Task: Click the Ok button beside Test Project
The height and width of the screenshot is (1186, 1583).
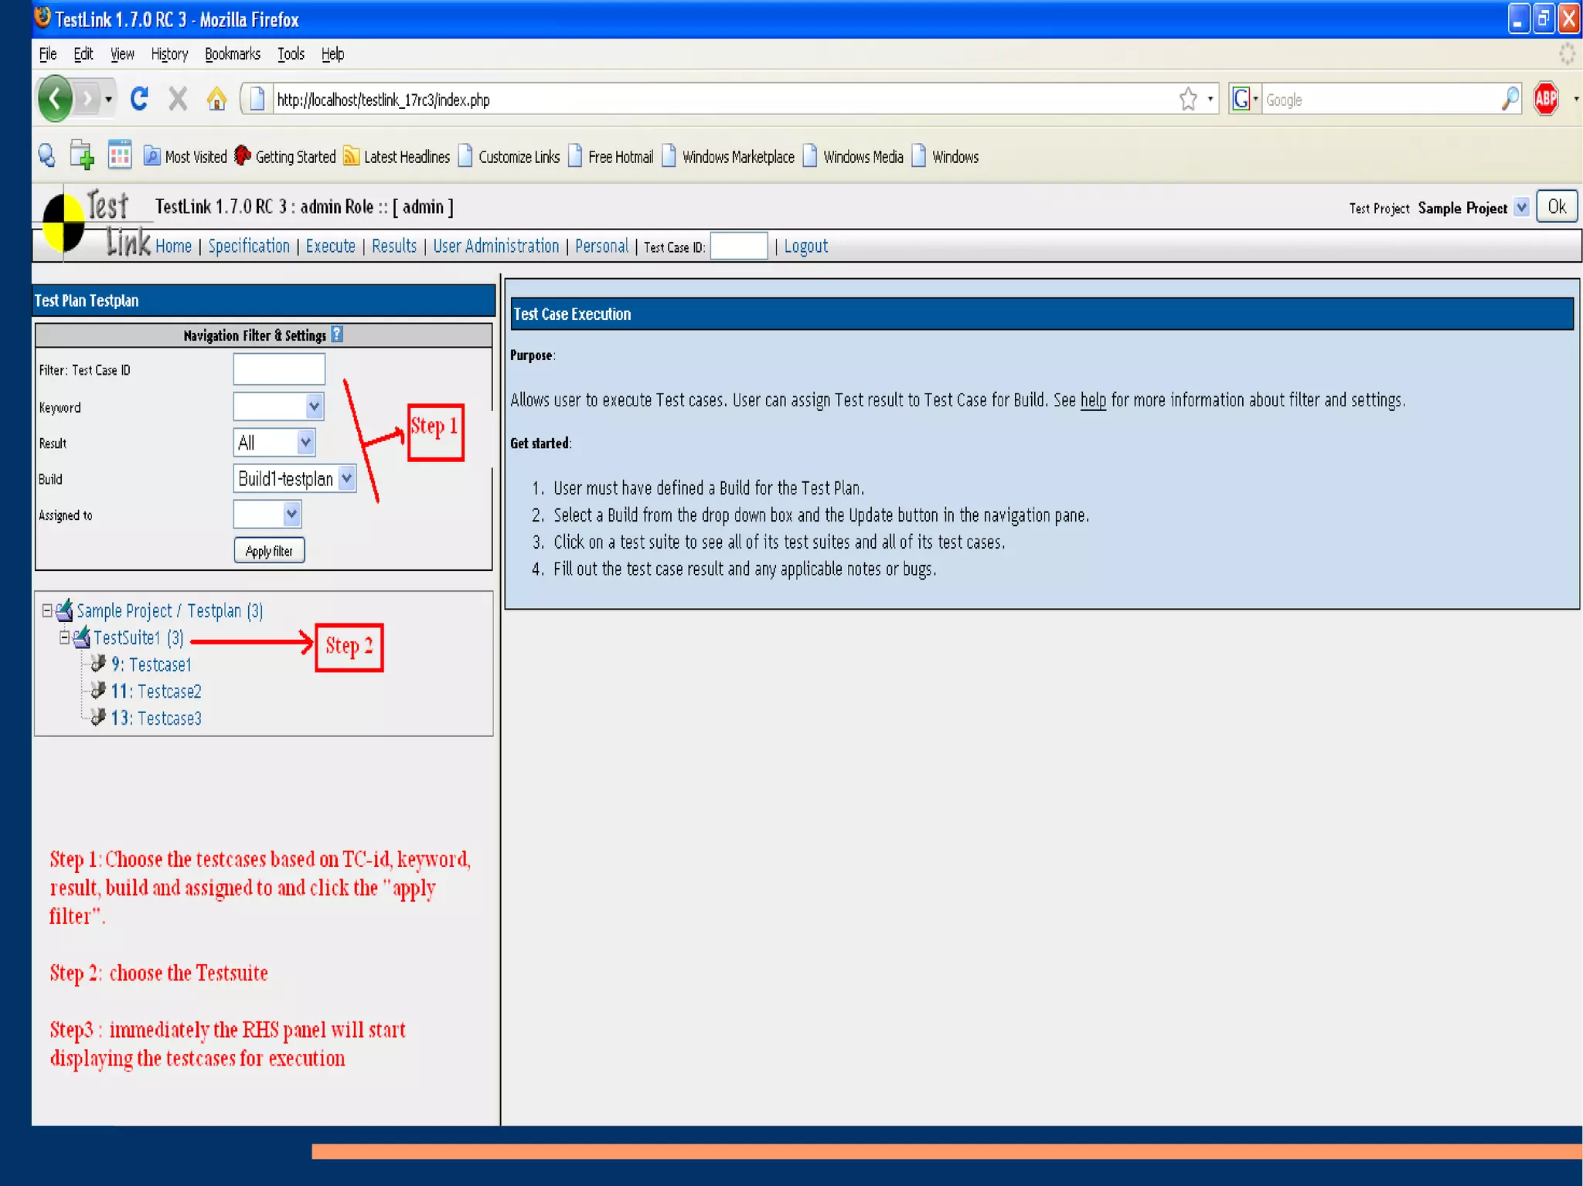Action: [1557, 206]
